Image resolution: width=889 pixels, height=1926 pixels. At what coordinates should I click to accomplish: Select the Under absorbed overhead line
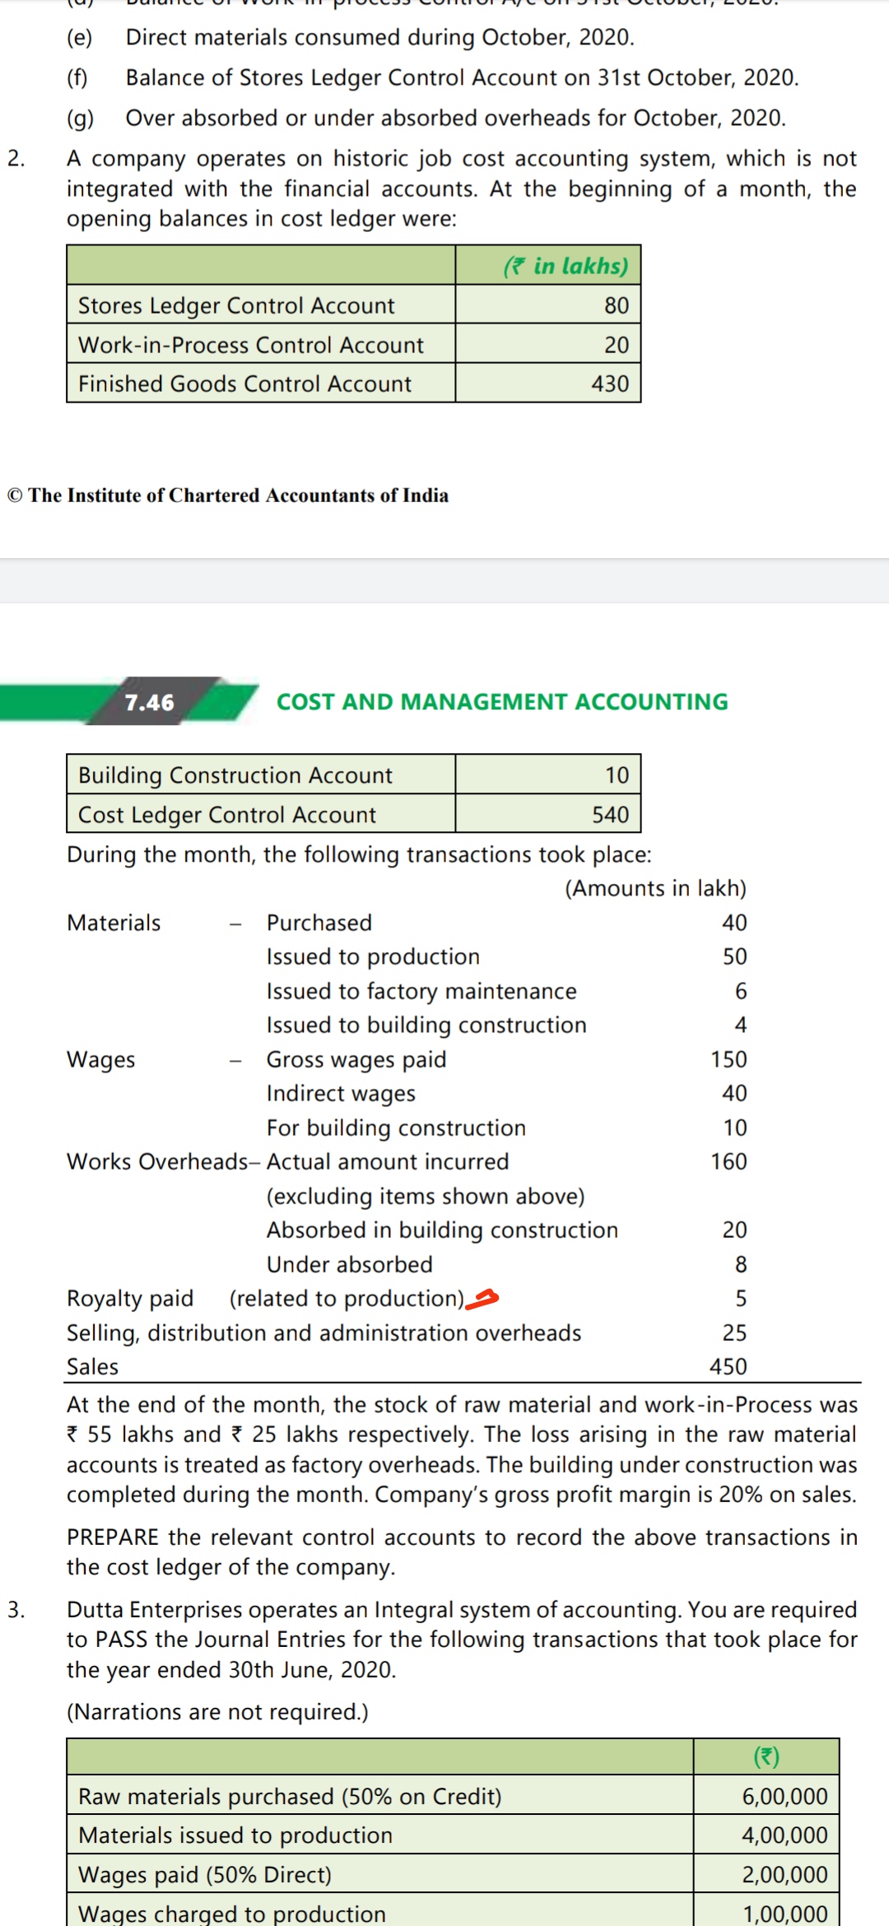click(x=349, y=1264)
